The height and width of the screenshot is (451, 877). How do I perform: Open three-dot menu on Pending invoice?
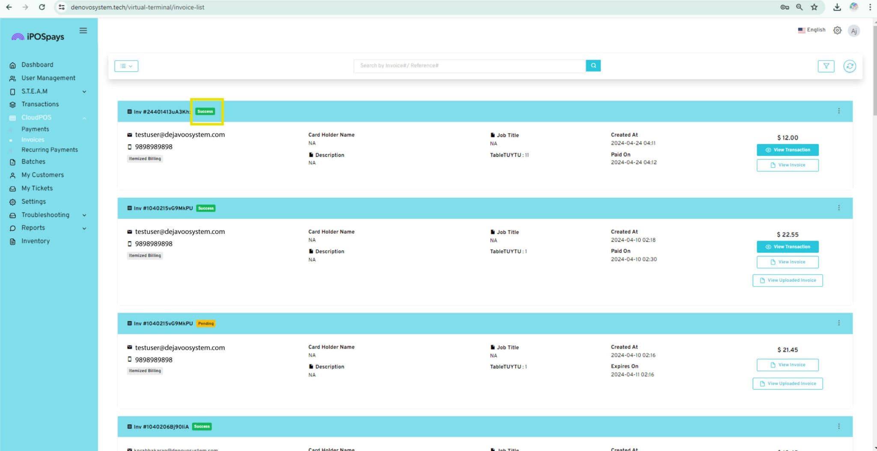point(838,323)
